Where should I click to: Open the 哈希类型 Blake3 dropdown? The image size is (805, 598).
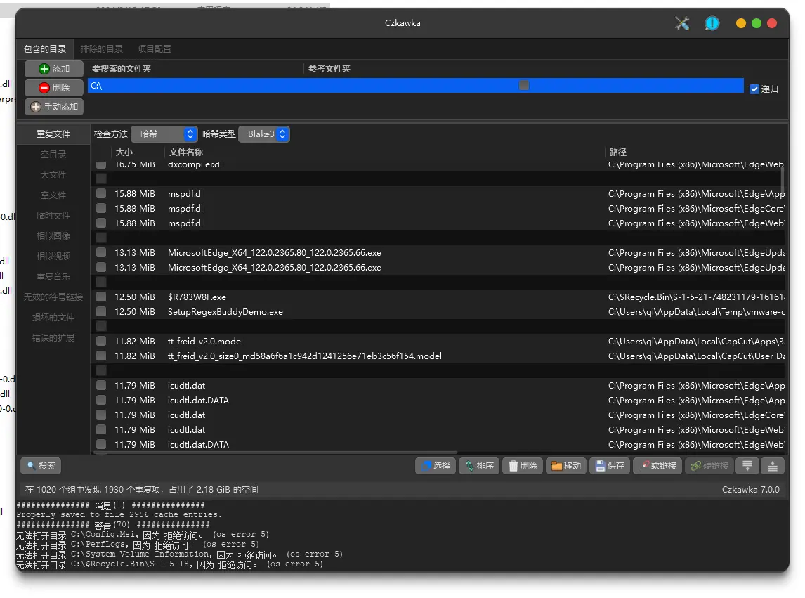click(x=264, y=134)
